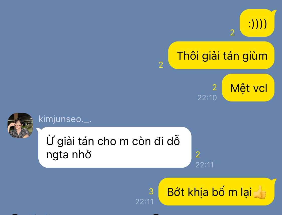
Task: Tap the 22:10 timestamp
Action: coord(207,98)
